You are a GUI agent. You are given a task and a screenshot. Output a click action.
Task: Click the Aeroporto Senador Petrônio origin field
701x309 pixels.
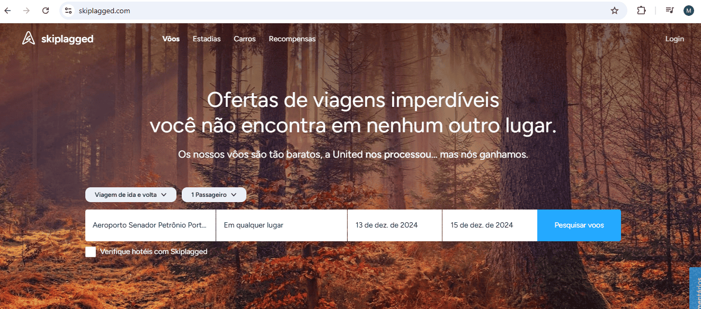click(x=150, y=225)
